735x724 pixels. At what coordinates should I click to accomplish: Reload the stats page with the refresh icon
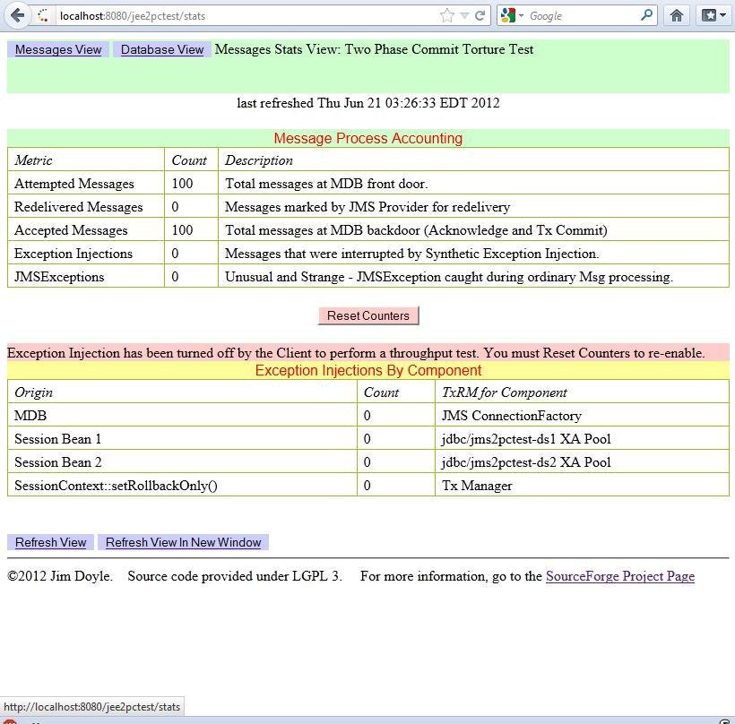tap(480, 14)
